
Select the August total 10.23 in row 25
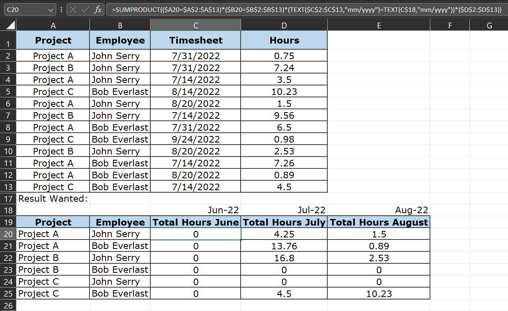pyautogui.click(x=379, y=293)
